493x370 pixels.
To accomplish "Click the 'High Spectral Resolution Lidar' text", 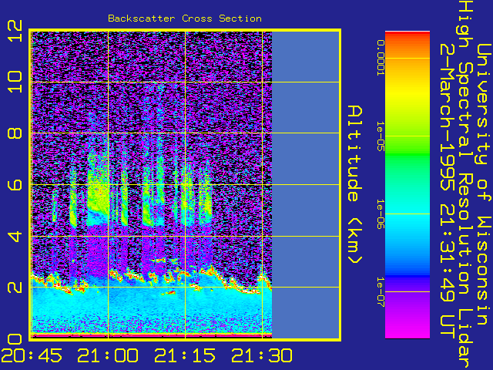I will click(465, 185).
